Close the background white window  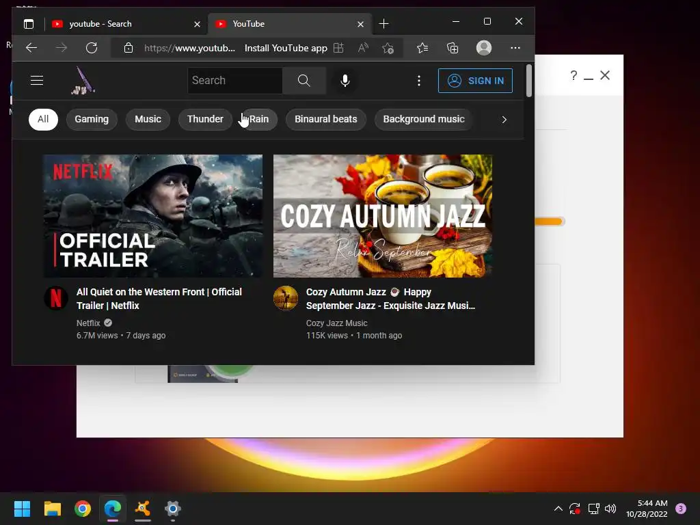(605, 75)
